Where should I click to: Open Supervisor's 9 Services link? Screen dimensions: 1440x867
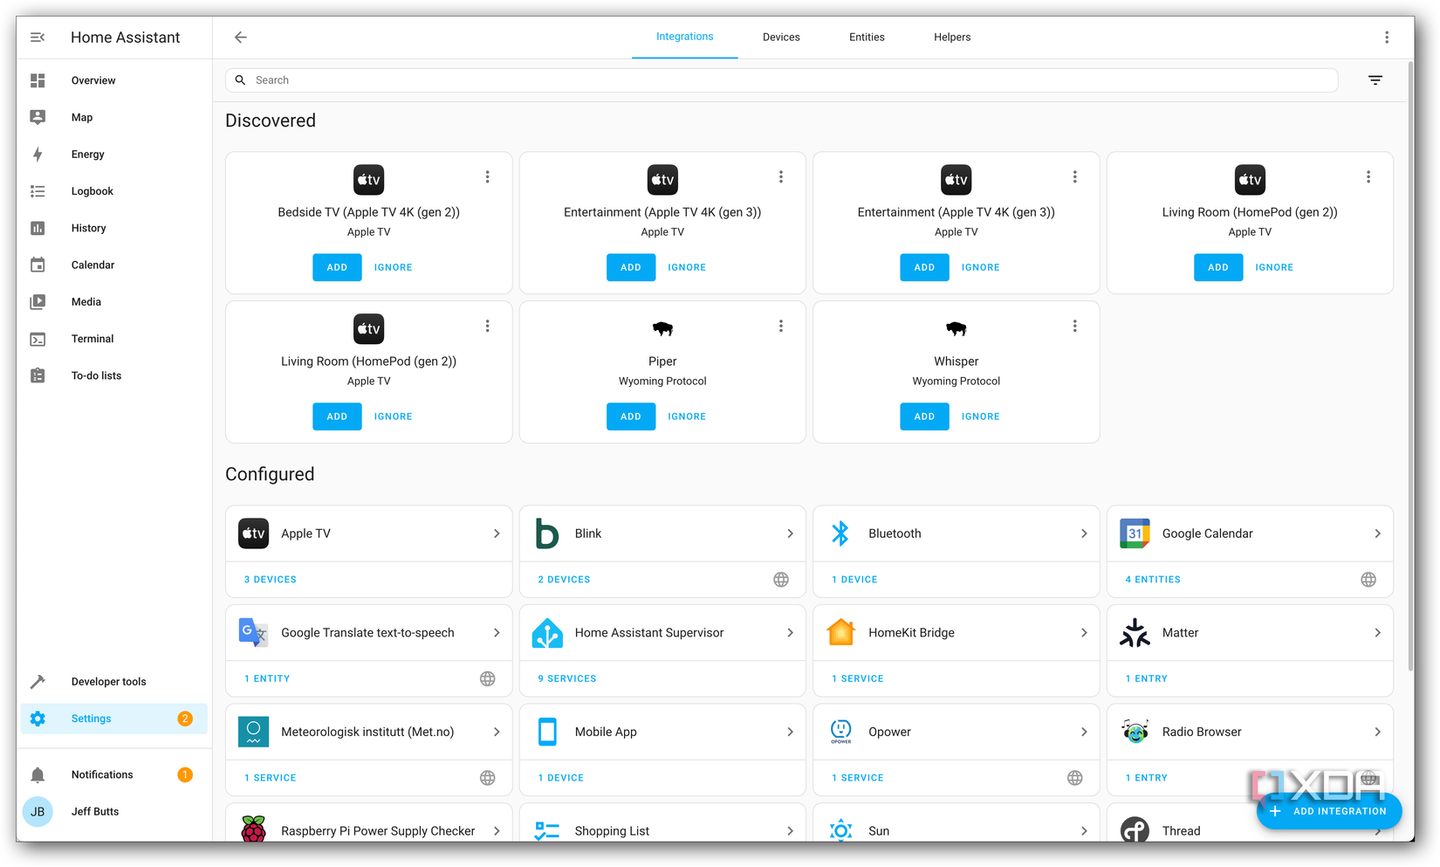pyautogui.click(x=567, y=678)
